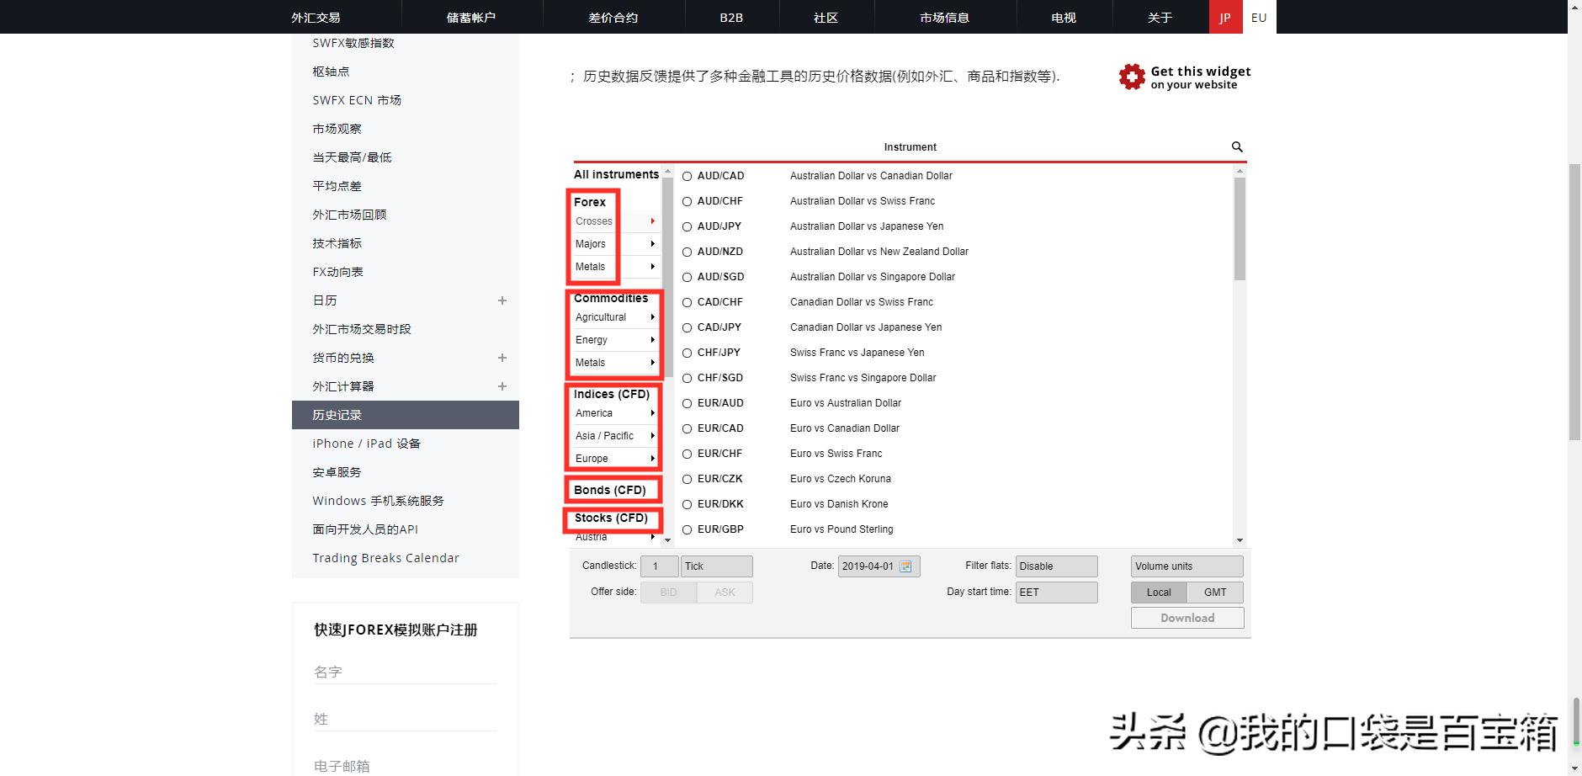
Task: Switch time zone to GMT
Action: [x=1215, y=592]
